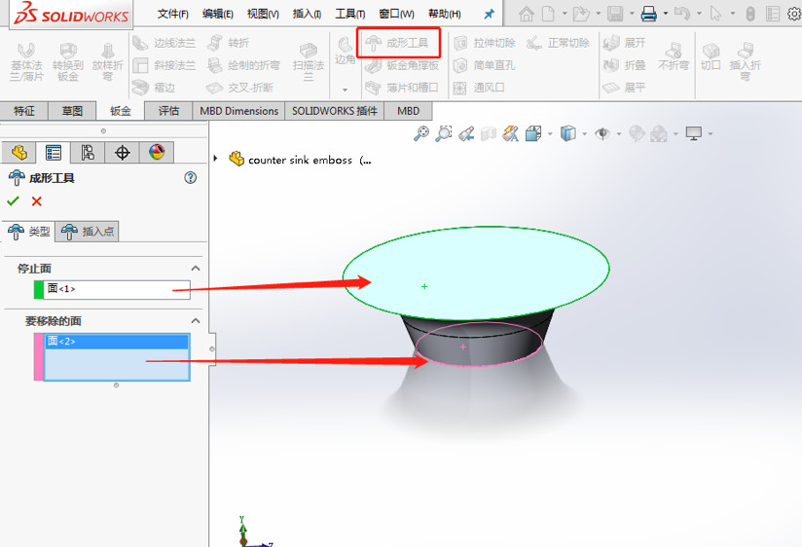Open the DisplayManager color ball tab
The width and height of the screenshot is (802, 547).
point(157,153)
